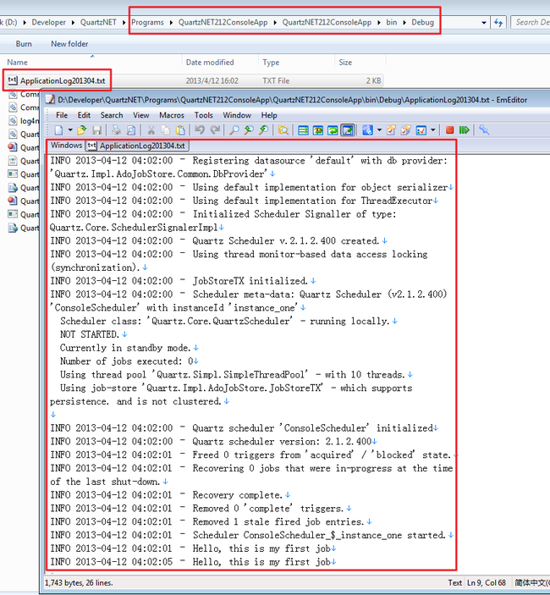Expand the arrow after QuartzNET breadcrumb

(x=124, y=22)
